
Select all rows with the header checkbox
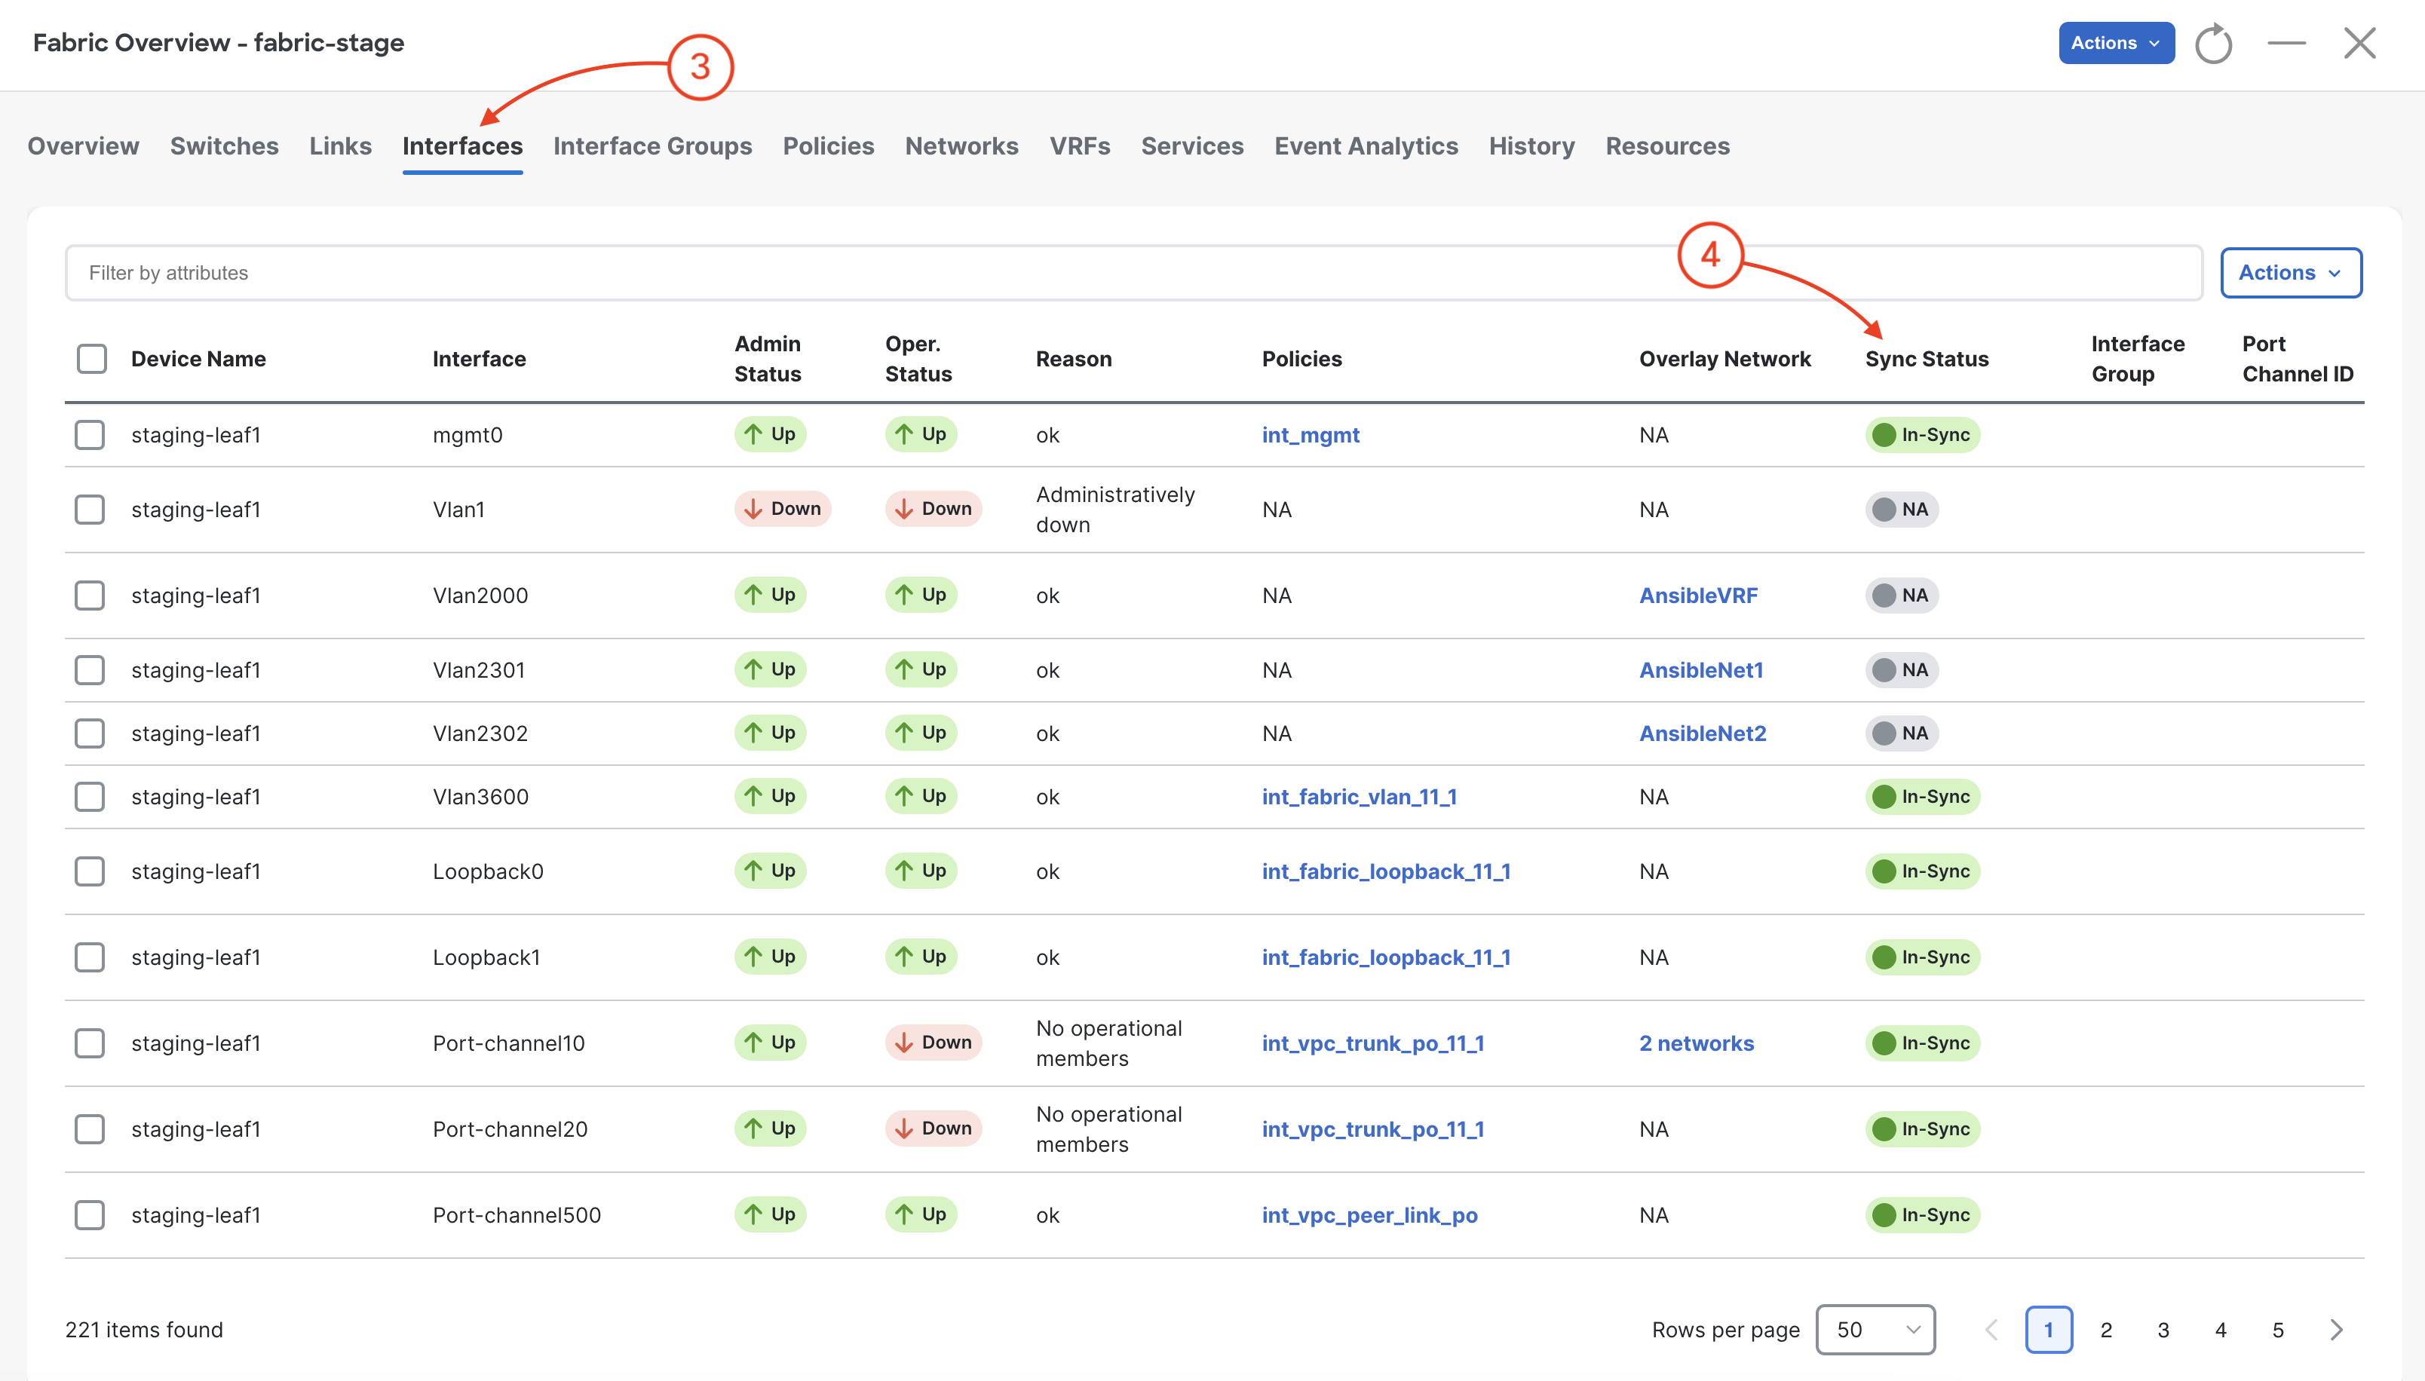[x=92, y=360]
